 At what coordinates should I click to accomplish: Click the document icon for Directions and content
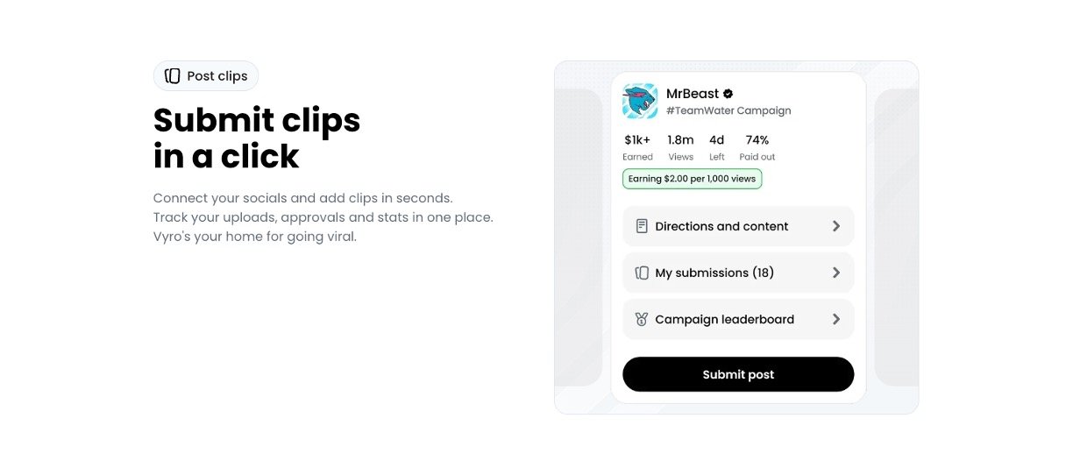pyautogui.click(x=642, y=226)
